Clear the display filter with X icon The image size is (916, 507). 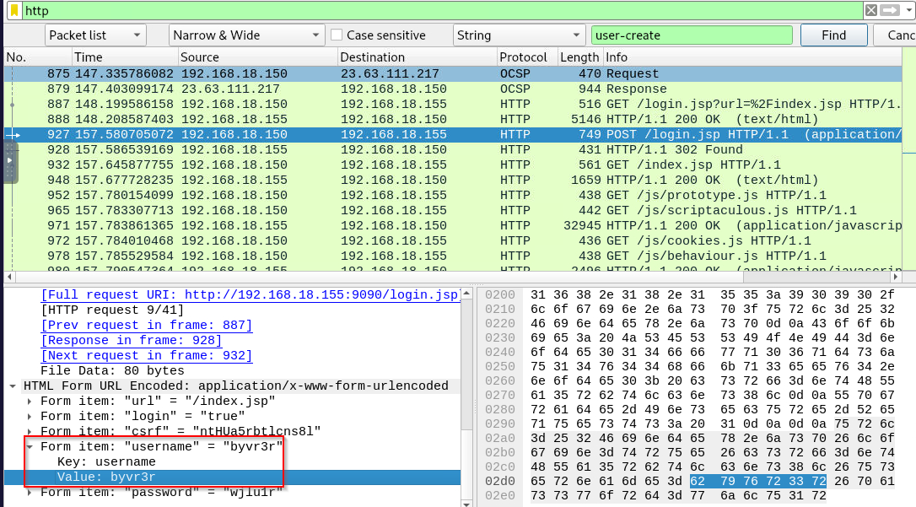pos(870,10)
